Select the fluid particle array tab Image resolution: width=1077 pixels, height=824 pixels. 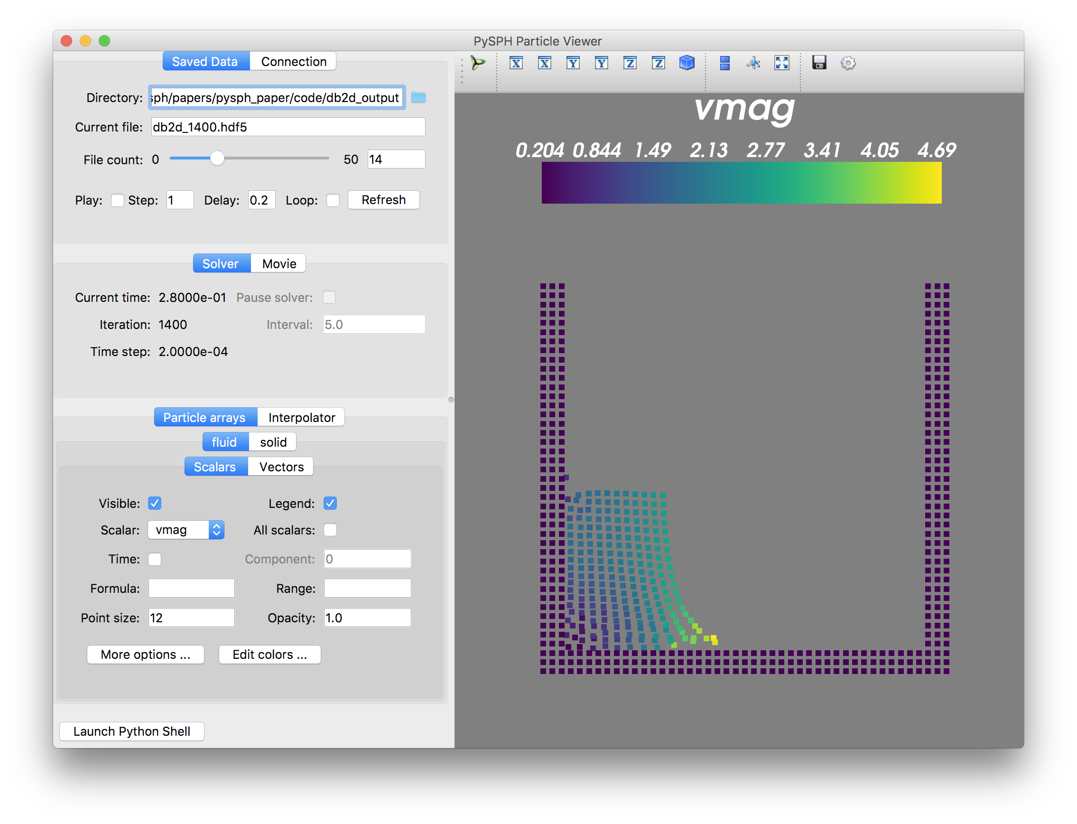[225, 442]
